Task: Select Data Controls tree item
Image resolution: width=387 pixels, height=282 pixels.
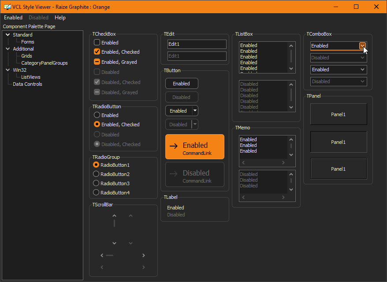Action: pos(27,84)
